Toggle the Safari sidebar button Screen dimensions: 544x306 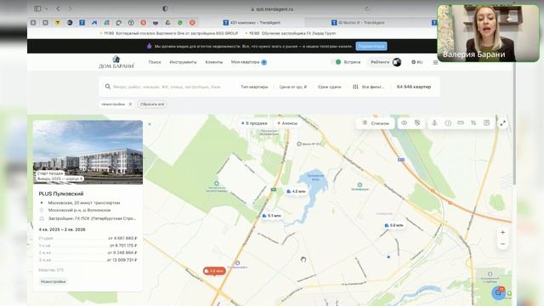[x=37, y=8]
